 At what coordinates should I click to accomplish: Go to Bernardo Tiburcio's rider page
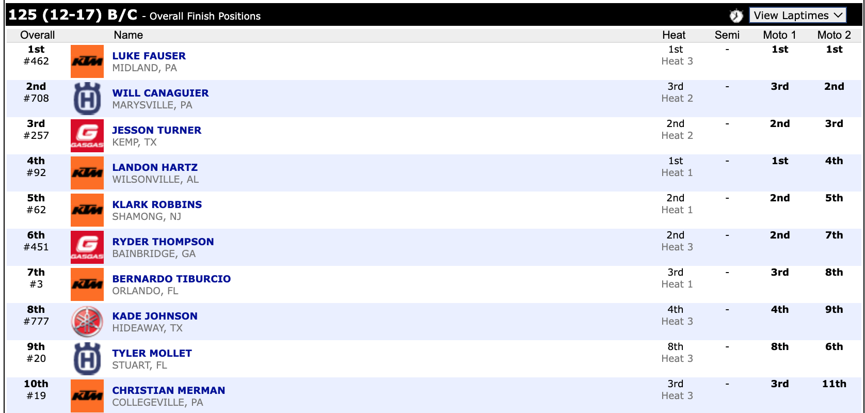(171, 279)
